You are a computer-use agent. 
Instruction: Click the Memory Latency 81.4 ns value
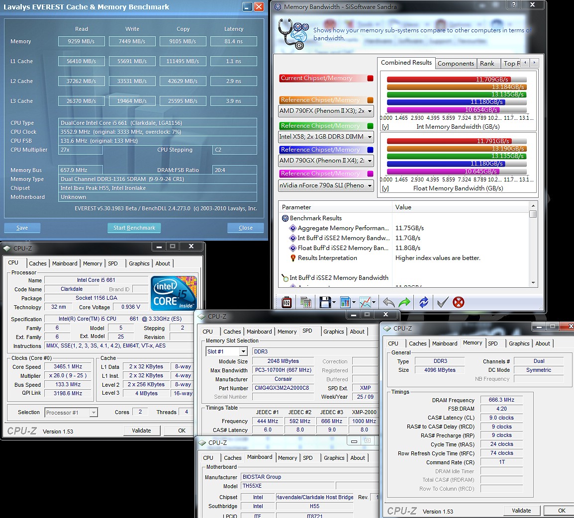tap(234, 41)
